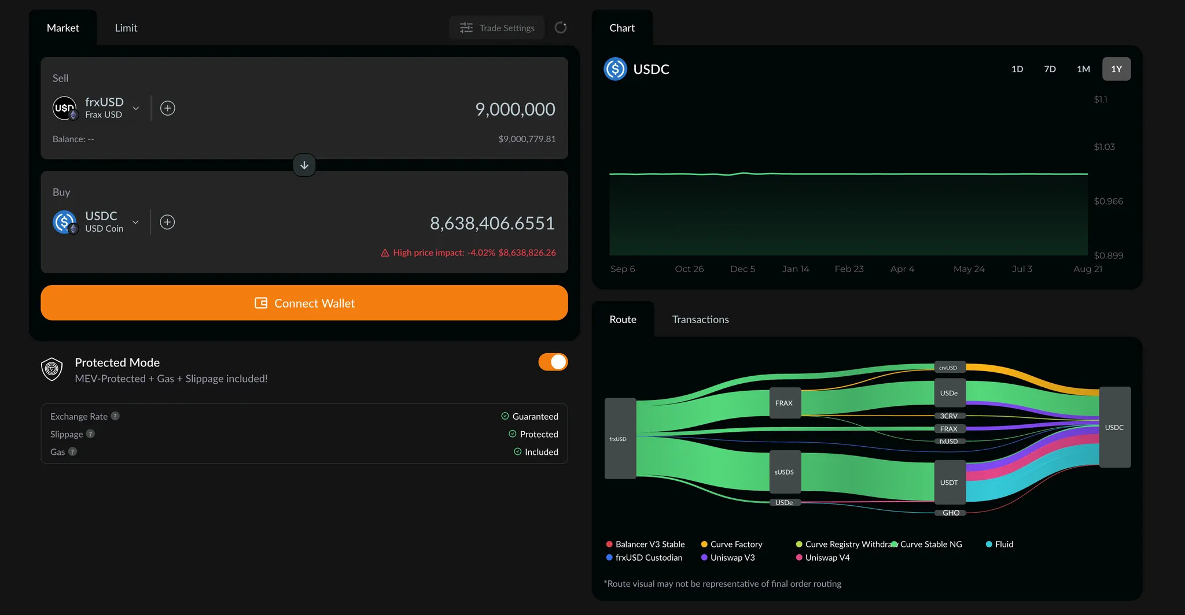Click the Protected Mode shield icon
The image size is (1185, 615).
tap(52, 369)
